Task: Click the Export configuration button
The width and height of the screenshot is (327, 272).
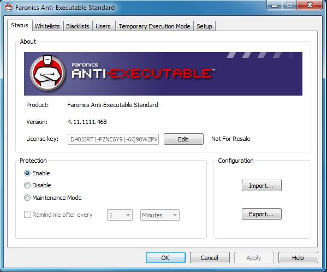Action: (x=261, y=214)
